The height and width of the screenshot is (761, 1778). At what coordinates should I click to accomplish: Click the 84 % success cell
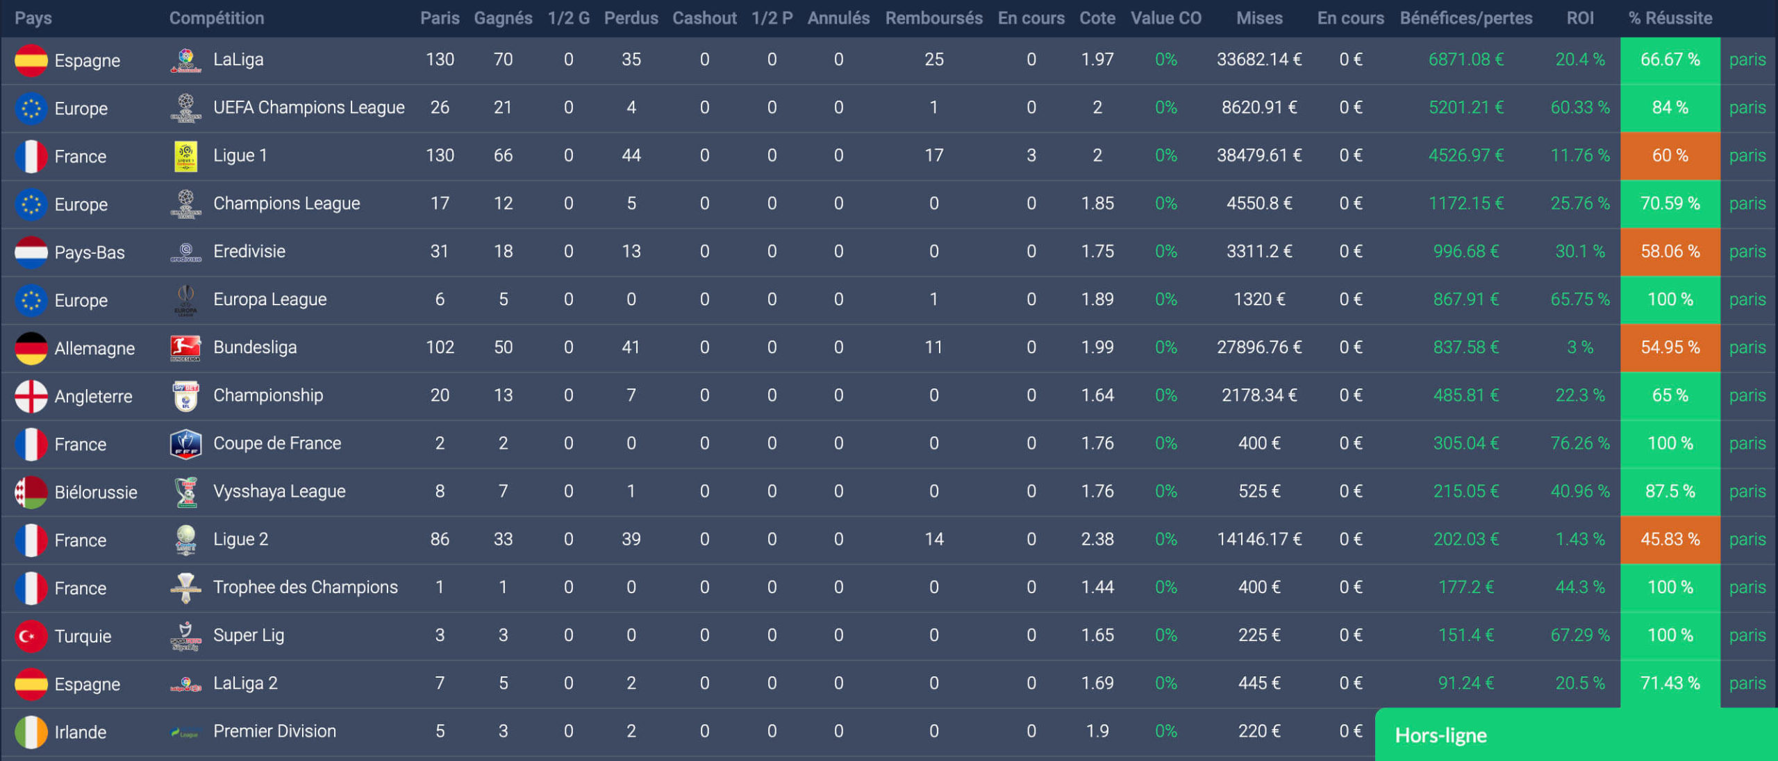(1670, 108)
